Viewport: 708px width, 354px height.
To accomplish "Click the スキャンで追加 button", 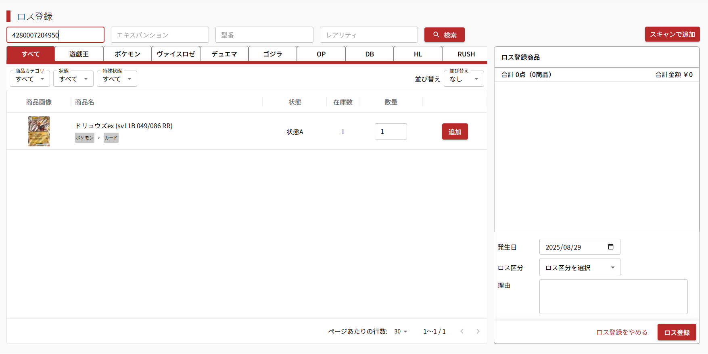I will click(x=672, y=34).
